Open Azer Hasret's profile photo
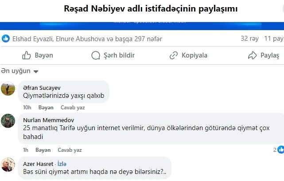The height and width of the screenshot is (181, 284). (x=8, y=165)
